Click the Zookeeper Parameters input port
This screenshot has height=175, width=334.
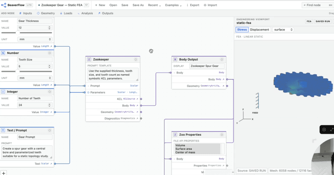pos(84,93)
